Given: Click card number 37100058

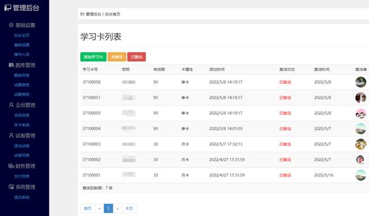Looking at the screenshot, I should pyautogui.click(x=91, y=82).
